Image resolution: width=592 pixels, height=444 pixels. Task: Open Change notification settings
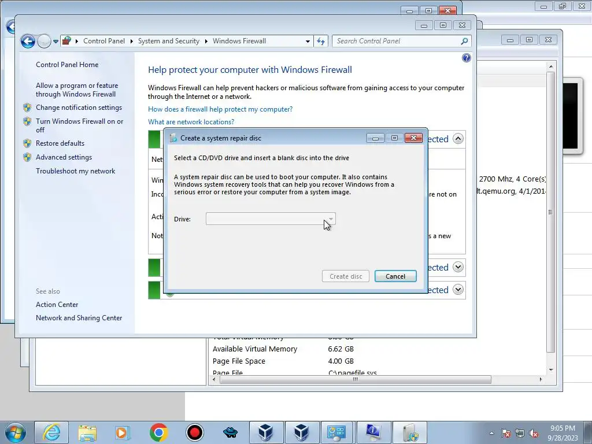point(79,108)
